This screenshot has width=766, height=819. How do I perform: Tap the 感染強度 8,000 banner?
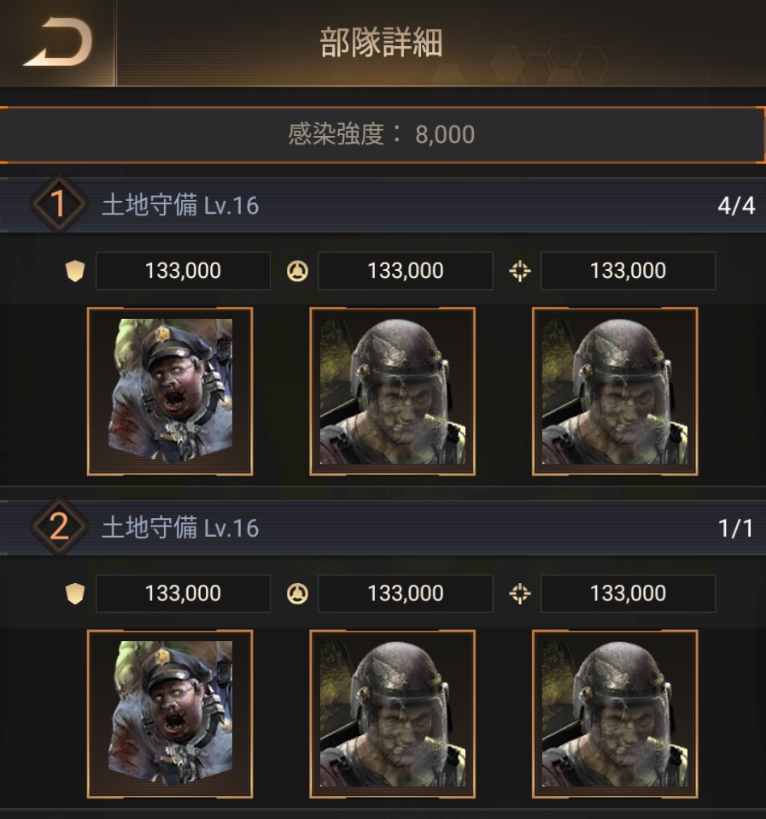coord(383,135)
